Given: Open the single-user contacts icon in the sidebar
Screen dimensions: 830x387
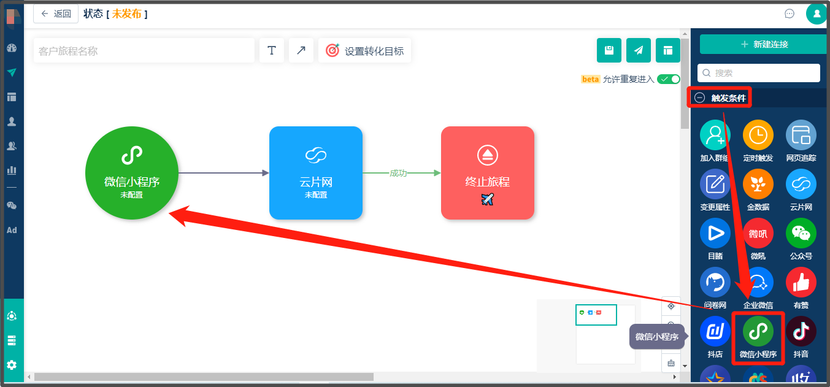Looking at the screenshot, I should [x=12, y=121].
